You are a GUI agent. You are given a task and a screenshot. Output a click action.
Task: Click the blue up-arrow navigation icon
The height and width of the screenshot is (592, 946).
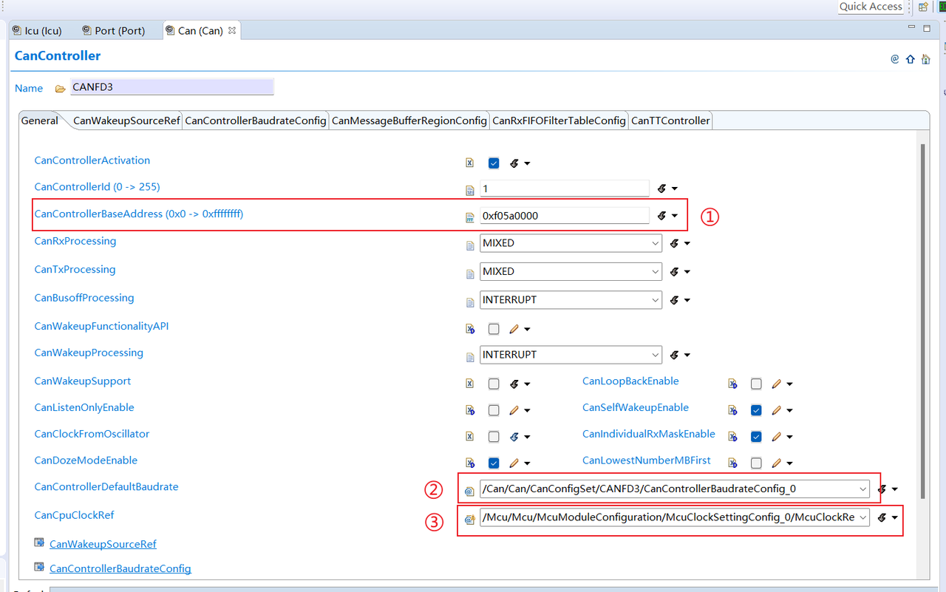tap(910, 59)
